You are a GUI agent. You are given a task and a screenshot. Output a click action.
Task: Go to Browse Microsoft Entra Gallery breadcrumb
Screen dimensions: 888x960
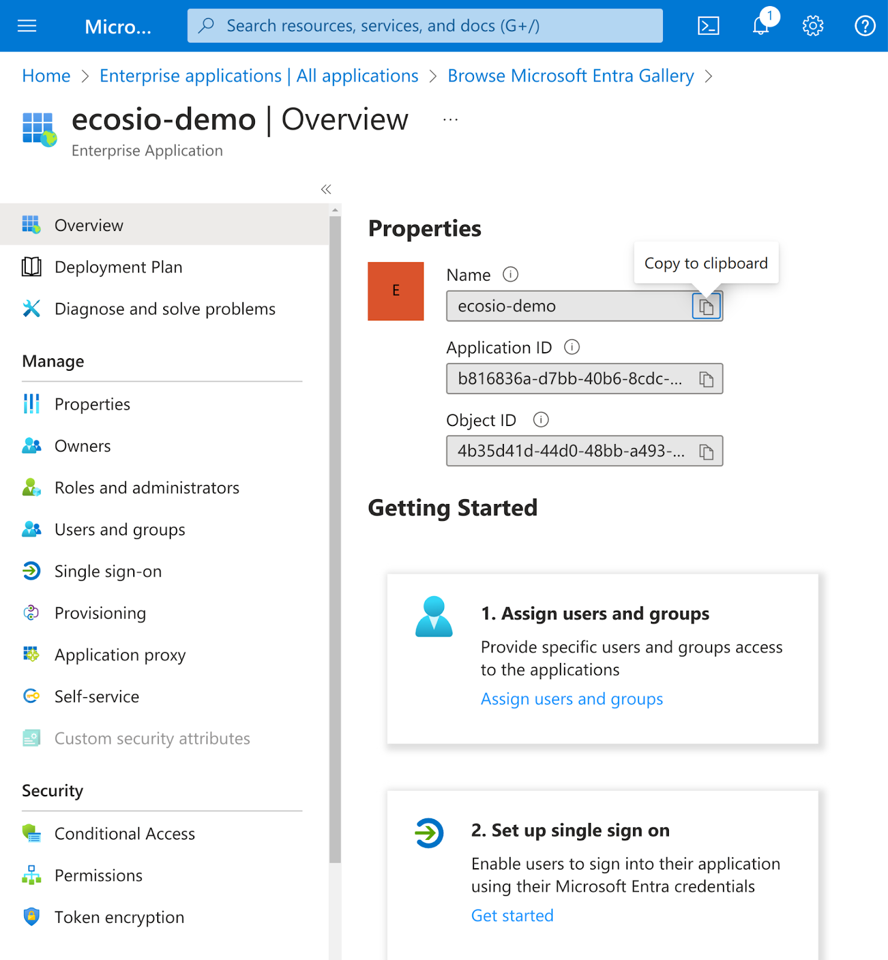click(x=571, y=76)
